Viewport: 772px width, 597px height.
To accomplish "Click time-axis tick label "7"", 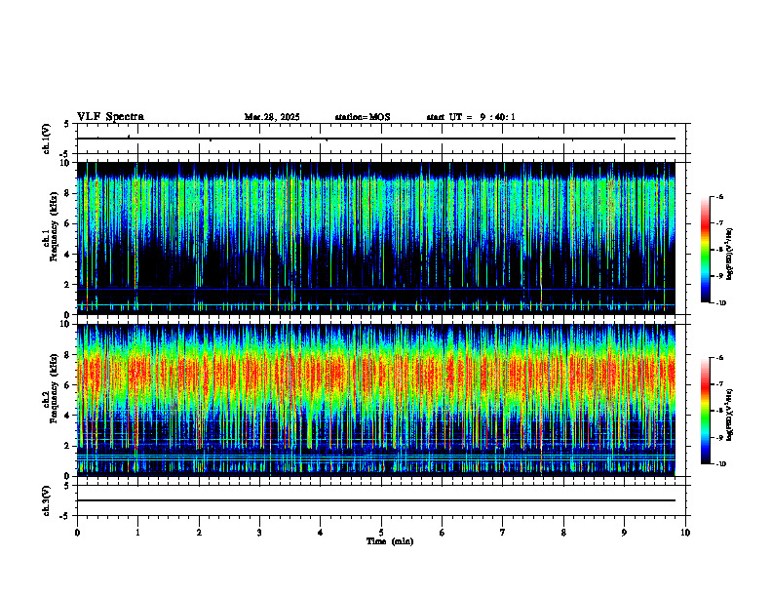I will point(503,533).
